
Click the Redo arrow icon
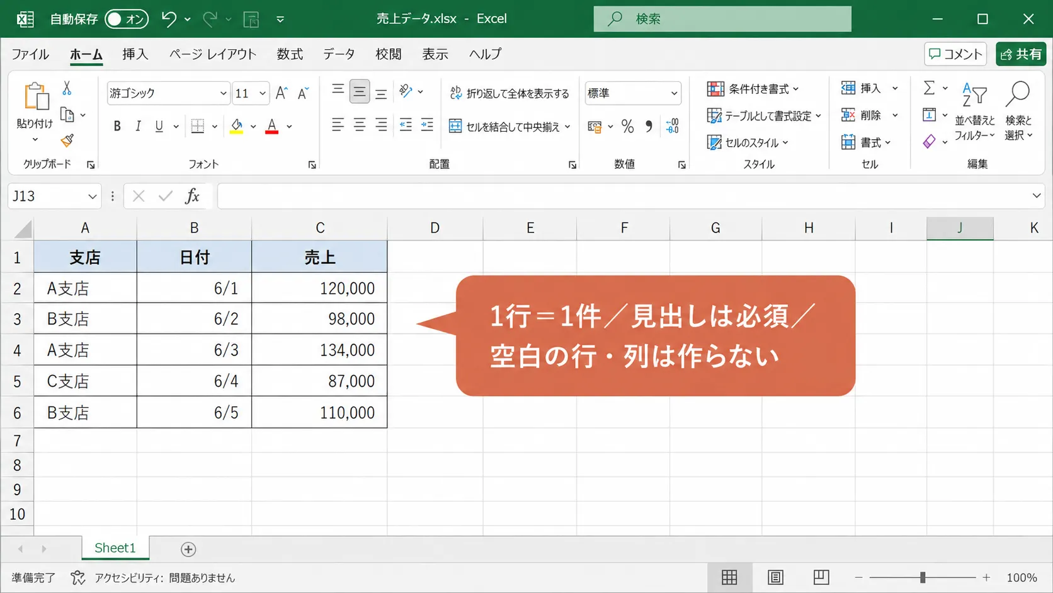coord(210,19)
